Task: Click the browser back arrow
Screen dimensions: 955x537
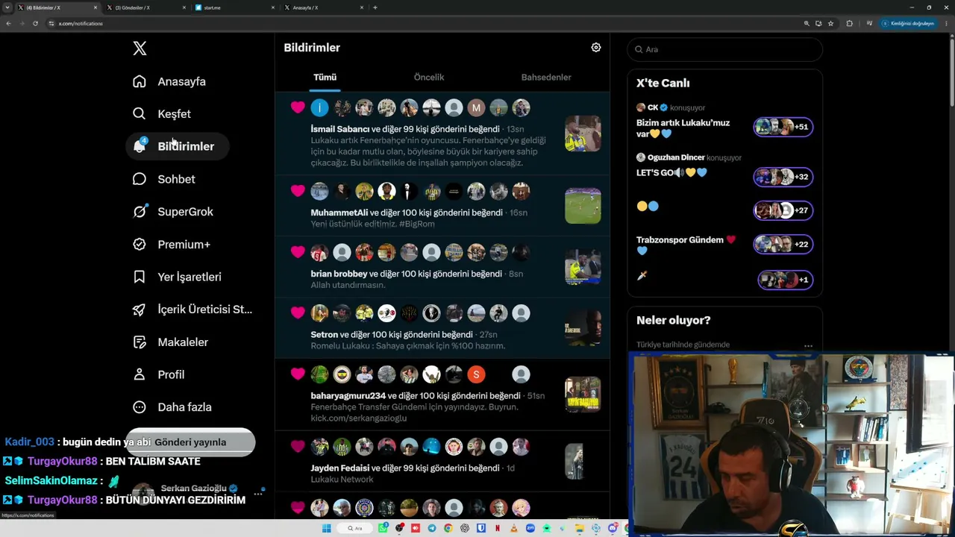Action: [8, 23]
